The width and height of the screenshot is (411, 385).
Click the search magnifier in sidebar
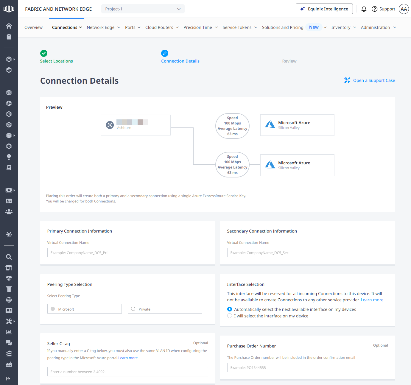[9, 257]
